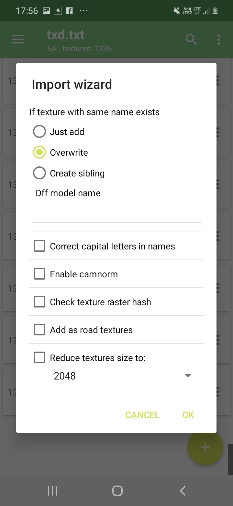233x506 pixels.
Task: Dismiss the wizard with CANCEL
Action: [142, 415]
